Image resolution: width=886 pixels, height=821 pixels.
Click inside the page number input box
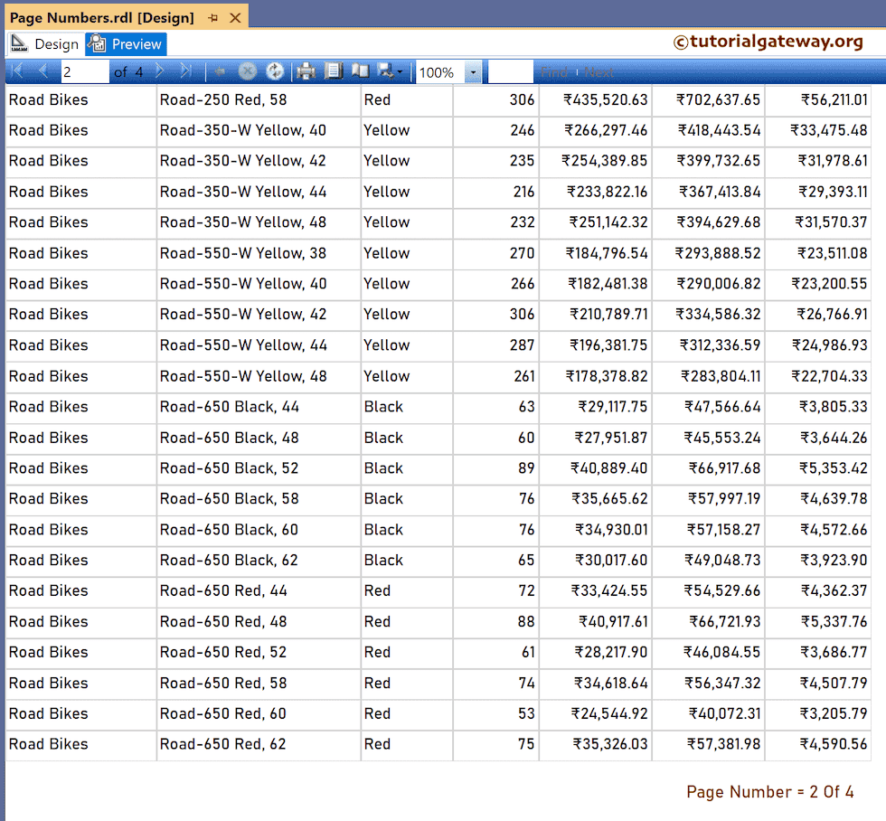[x=86, y=71]
